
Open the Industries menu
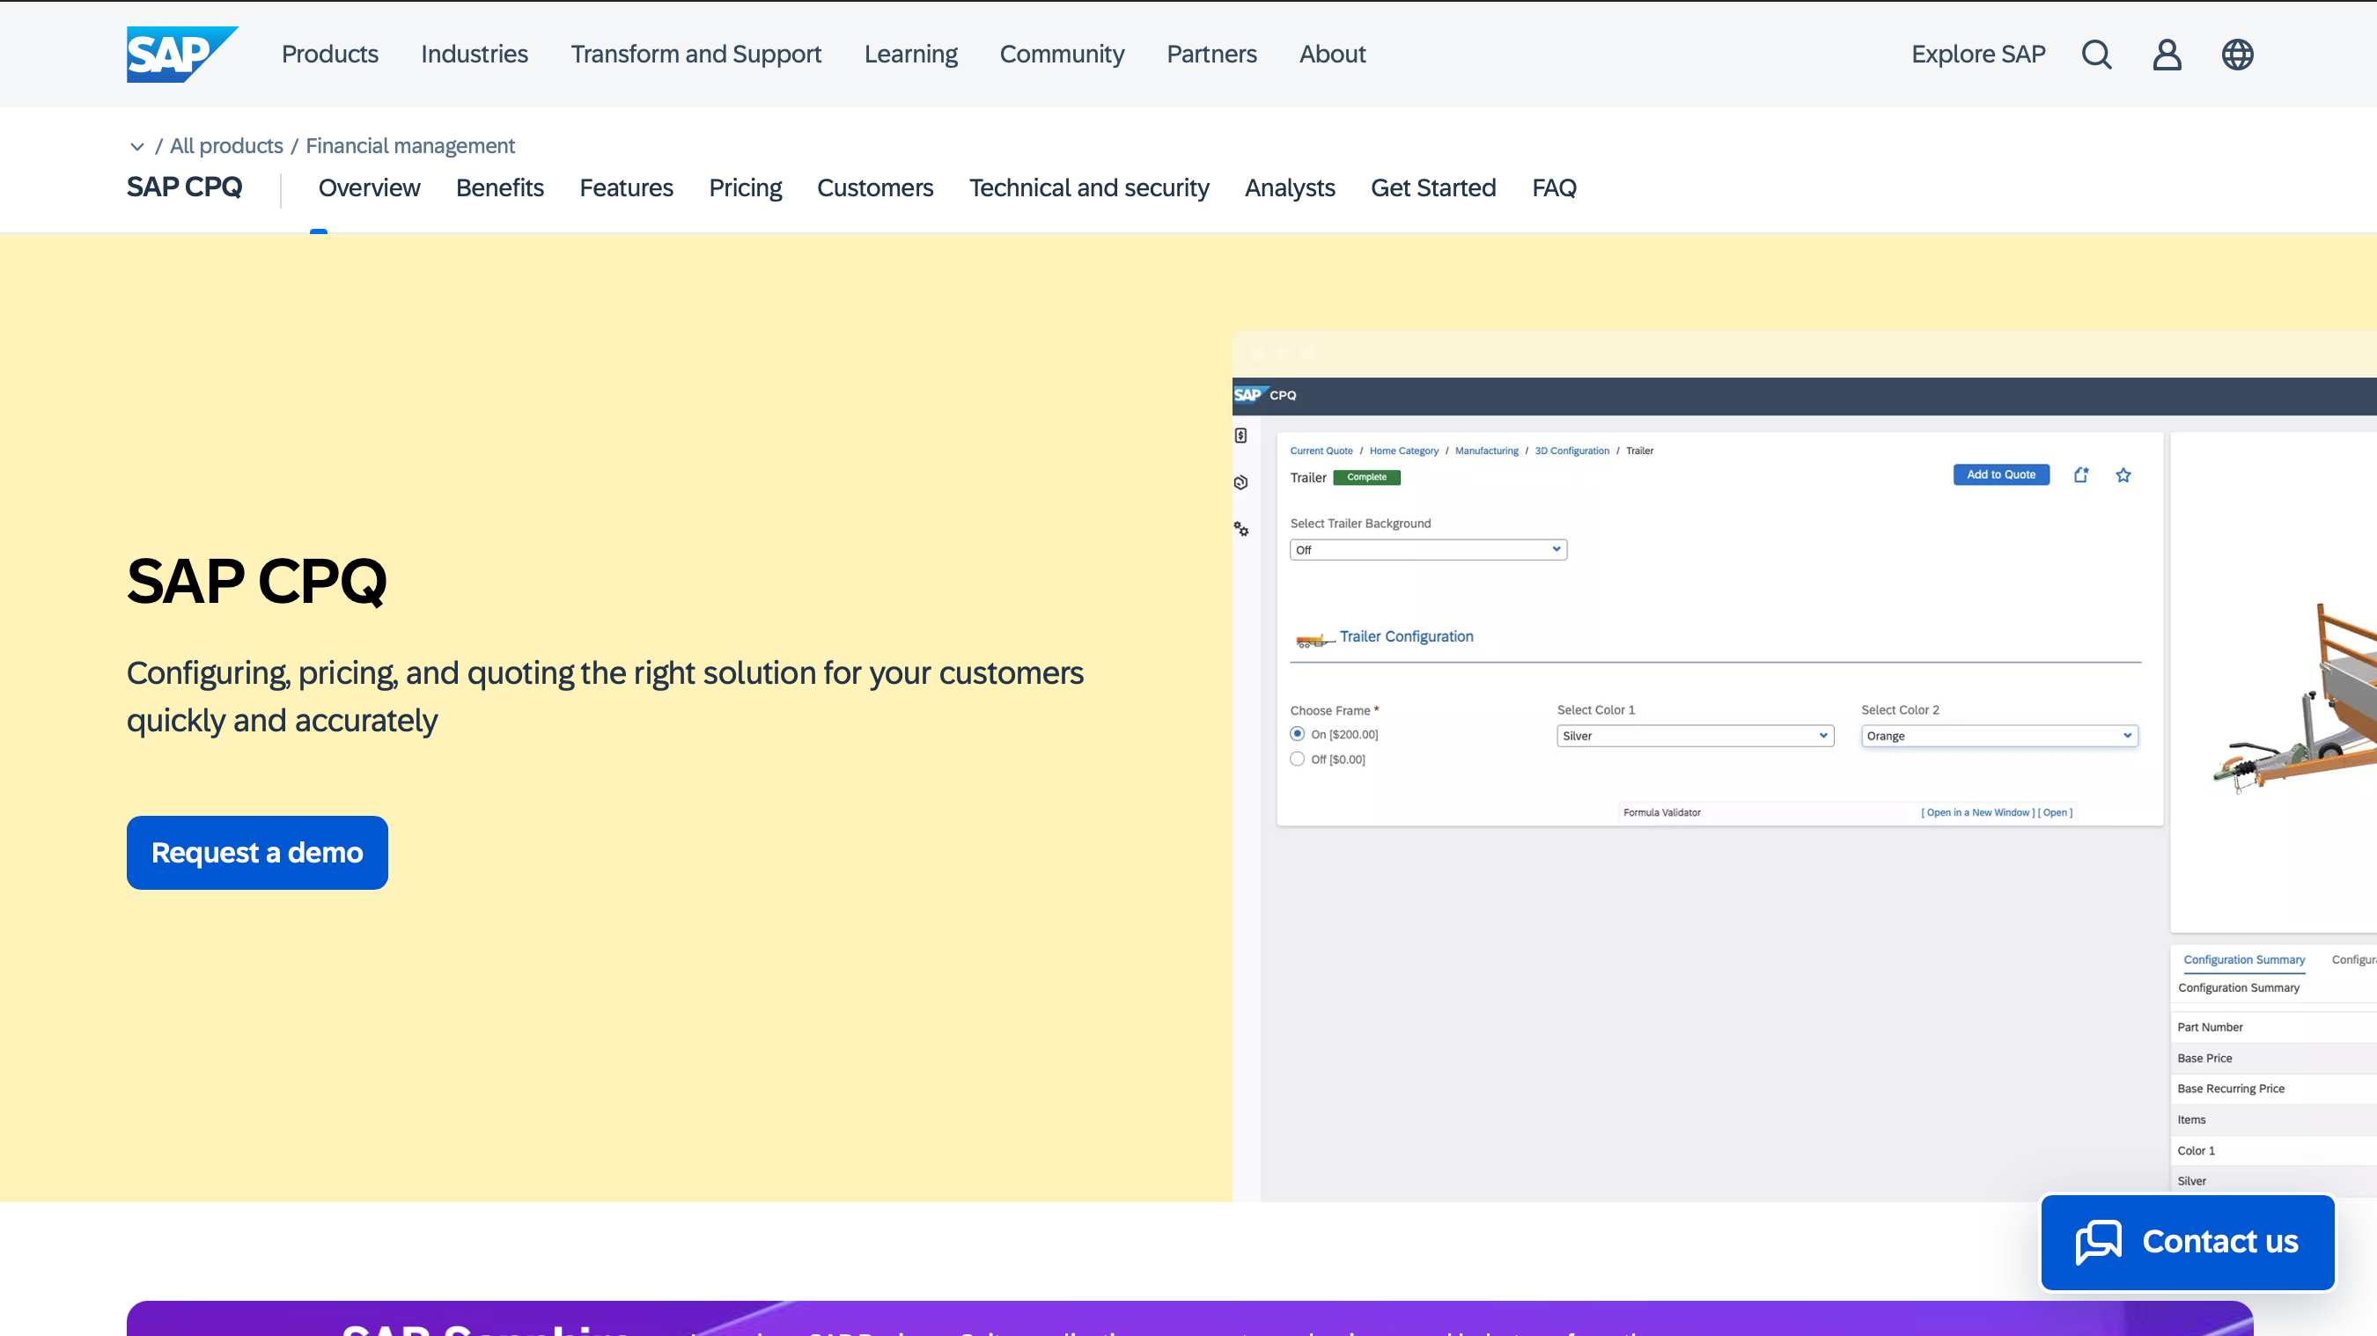pyautogui.click(x=475, y=55)
